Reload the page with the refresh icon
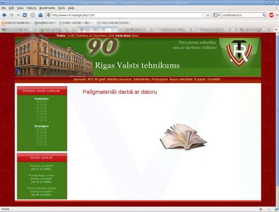279x212 pixels. (x=25, y=15)
